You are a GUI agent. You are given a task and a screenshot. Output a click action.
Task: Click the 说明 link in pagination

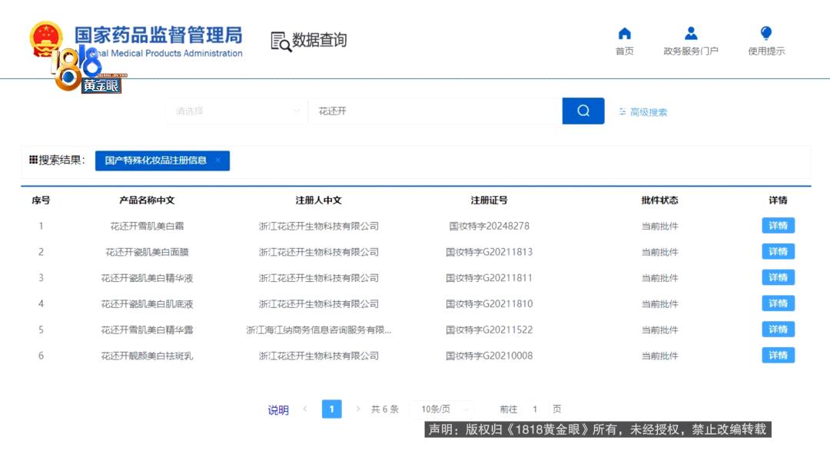[278, 410]
